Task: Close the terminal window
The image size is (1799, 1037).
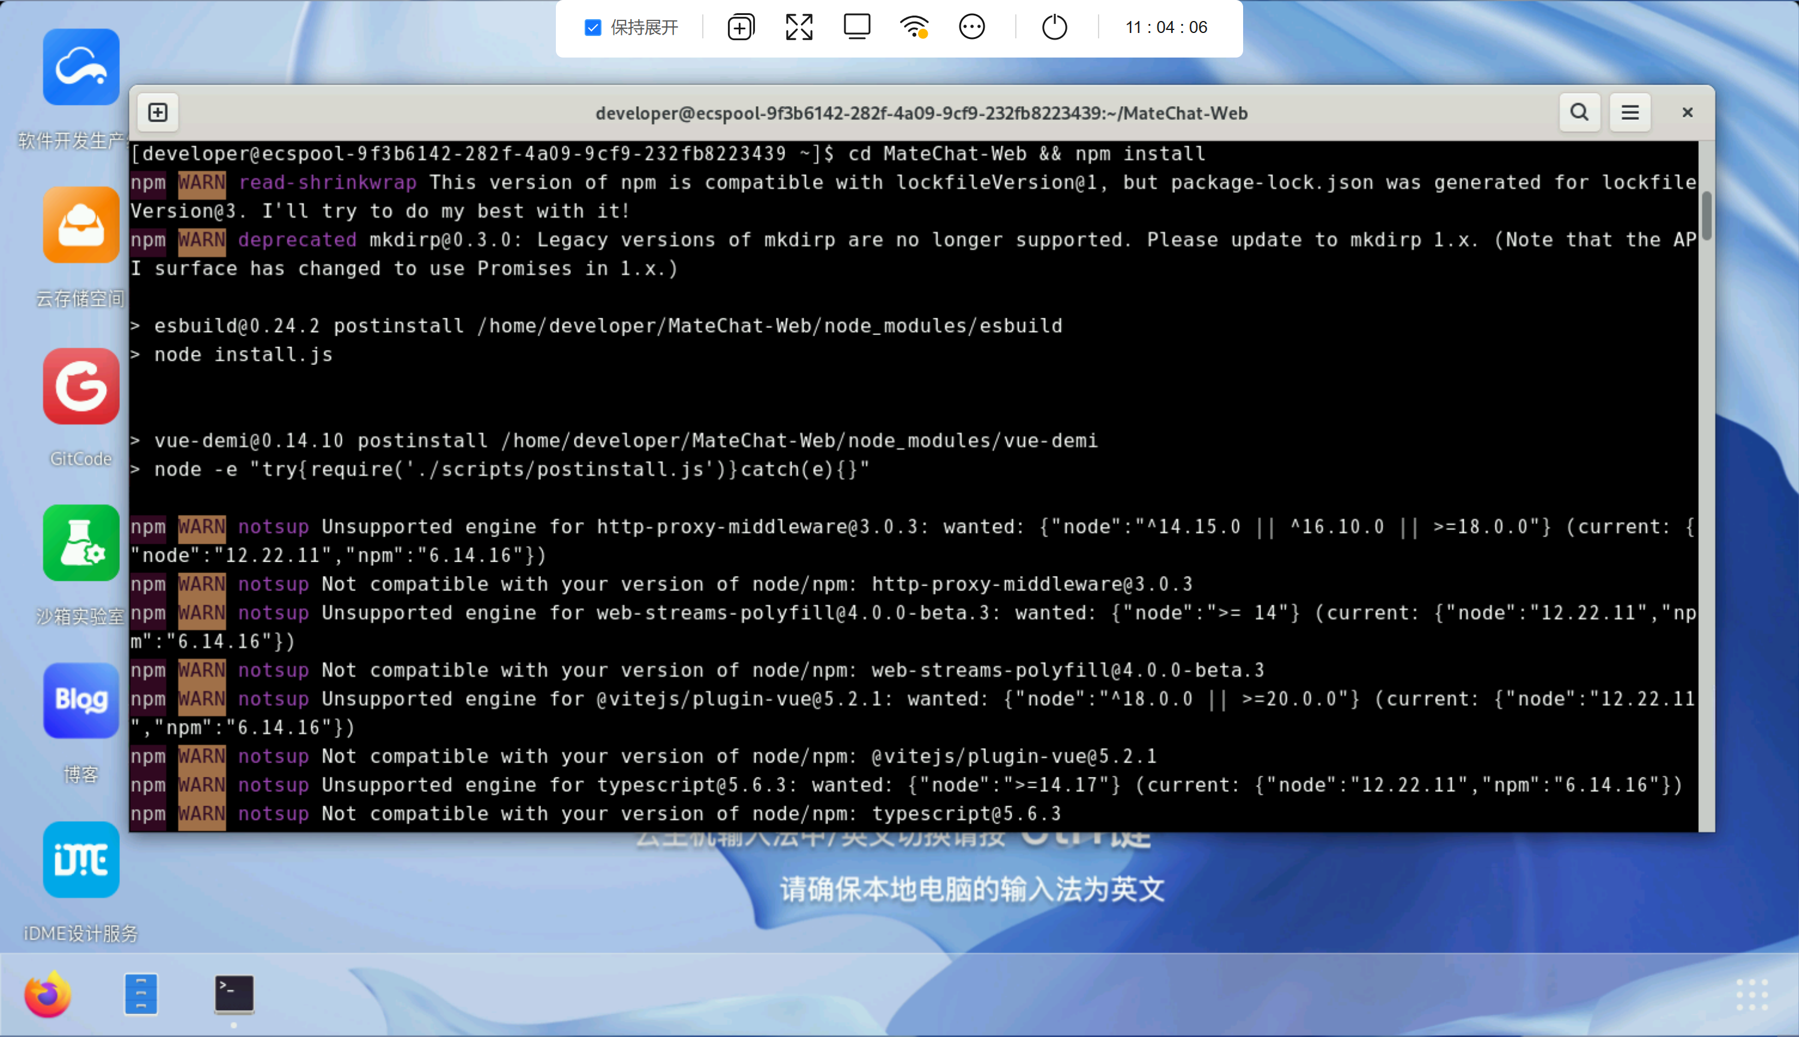Action: [1687, 113]
